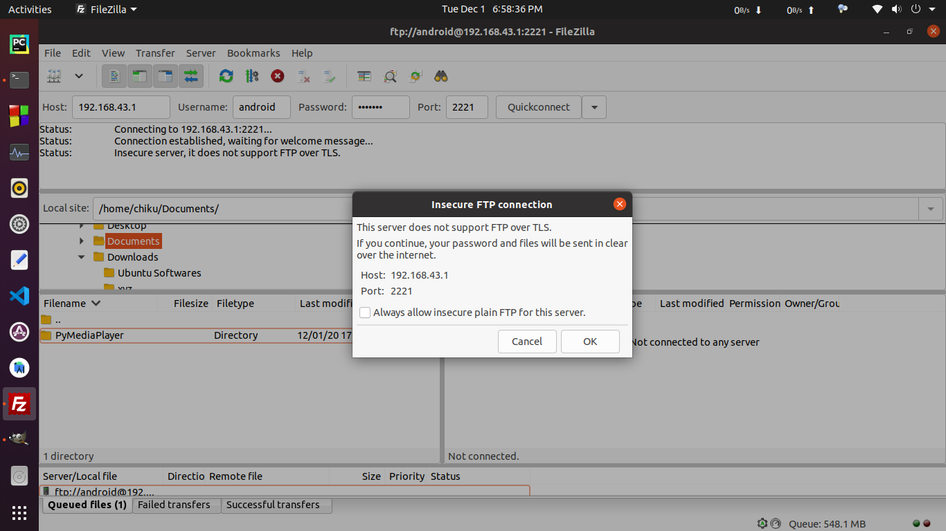Viewport: 946px width, 531px height.
Task: Toggle the message log display button
Action: pos(114,76)
